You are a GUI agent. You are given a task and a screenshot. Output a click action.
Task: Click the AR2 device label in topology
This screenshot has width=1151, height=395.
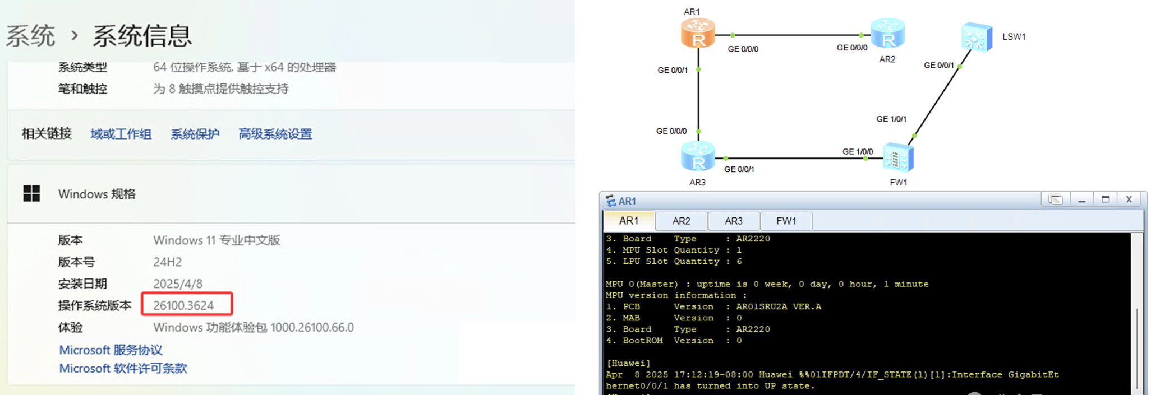[x=887, y=59]
